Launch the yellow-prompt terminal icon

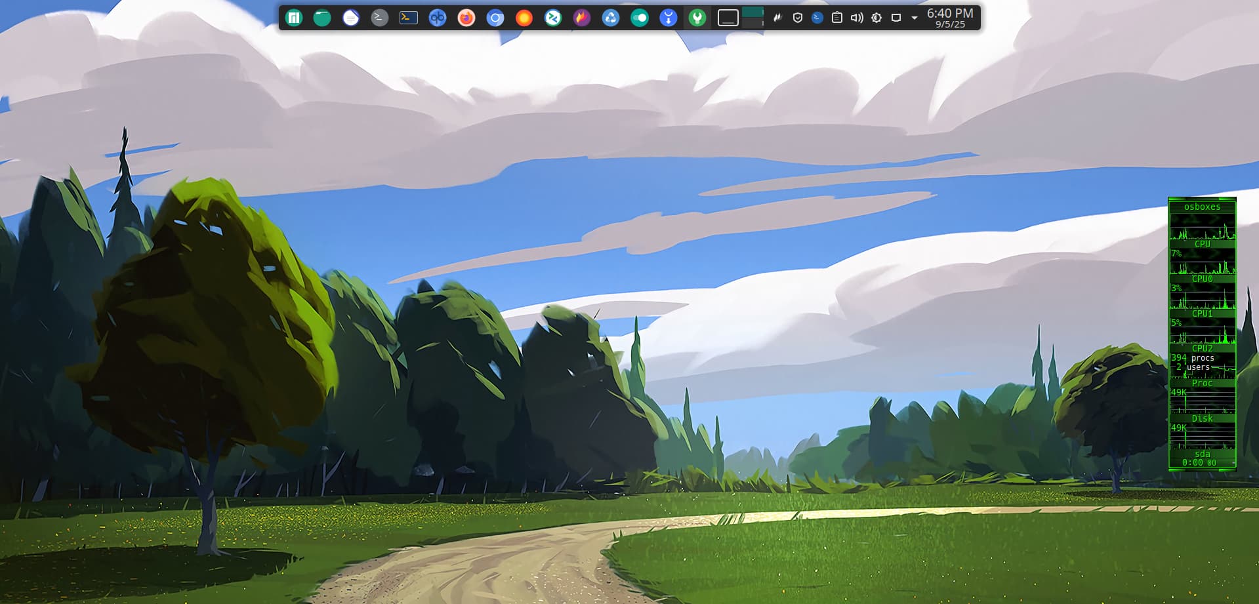[x=409, y=18]
